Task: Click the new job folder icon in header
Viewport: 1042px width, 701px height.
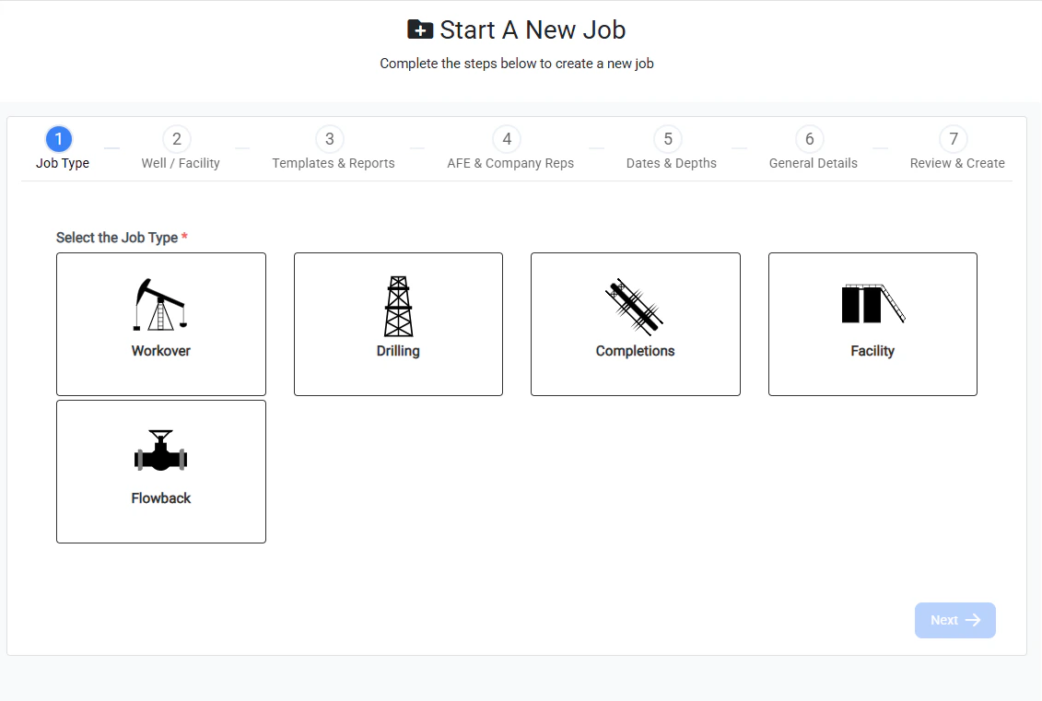Action: [420, 29]
